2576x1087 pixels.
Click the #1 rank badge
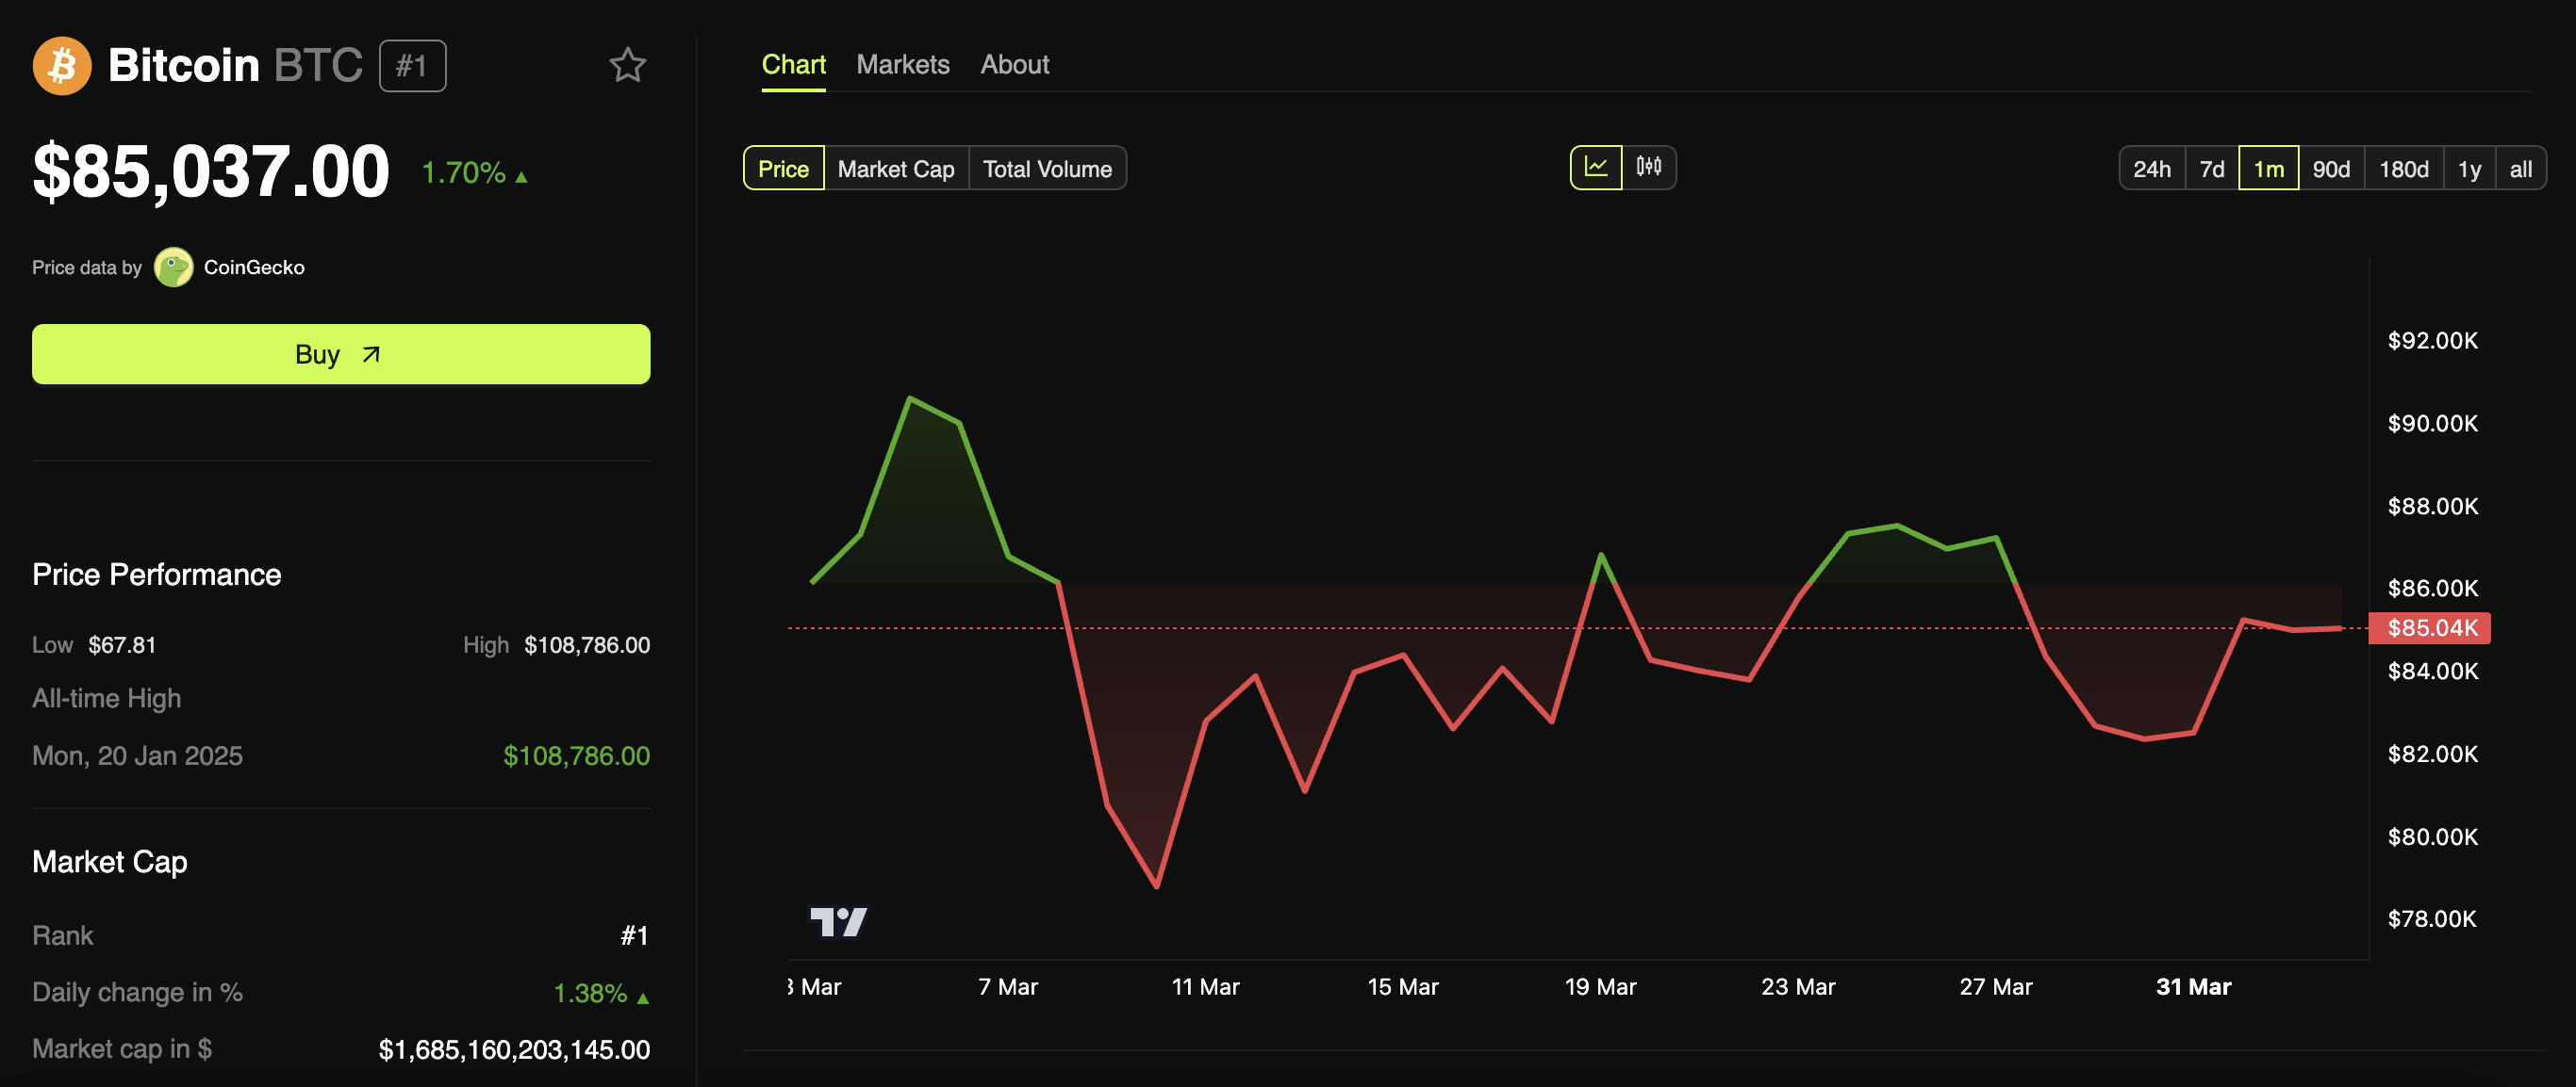[412, 66]
